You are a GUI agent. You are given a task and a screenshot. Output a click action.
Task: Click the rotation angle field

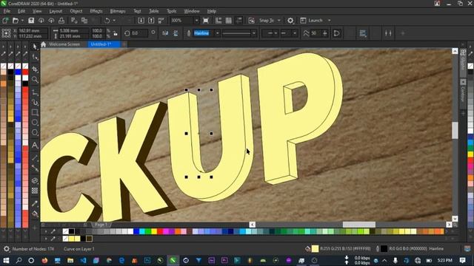[x=139, y=33]
